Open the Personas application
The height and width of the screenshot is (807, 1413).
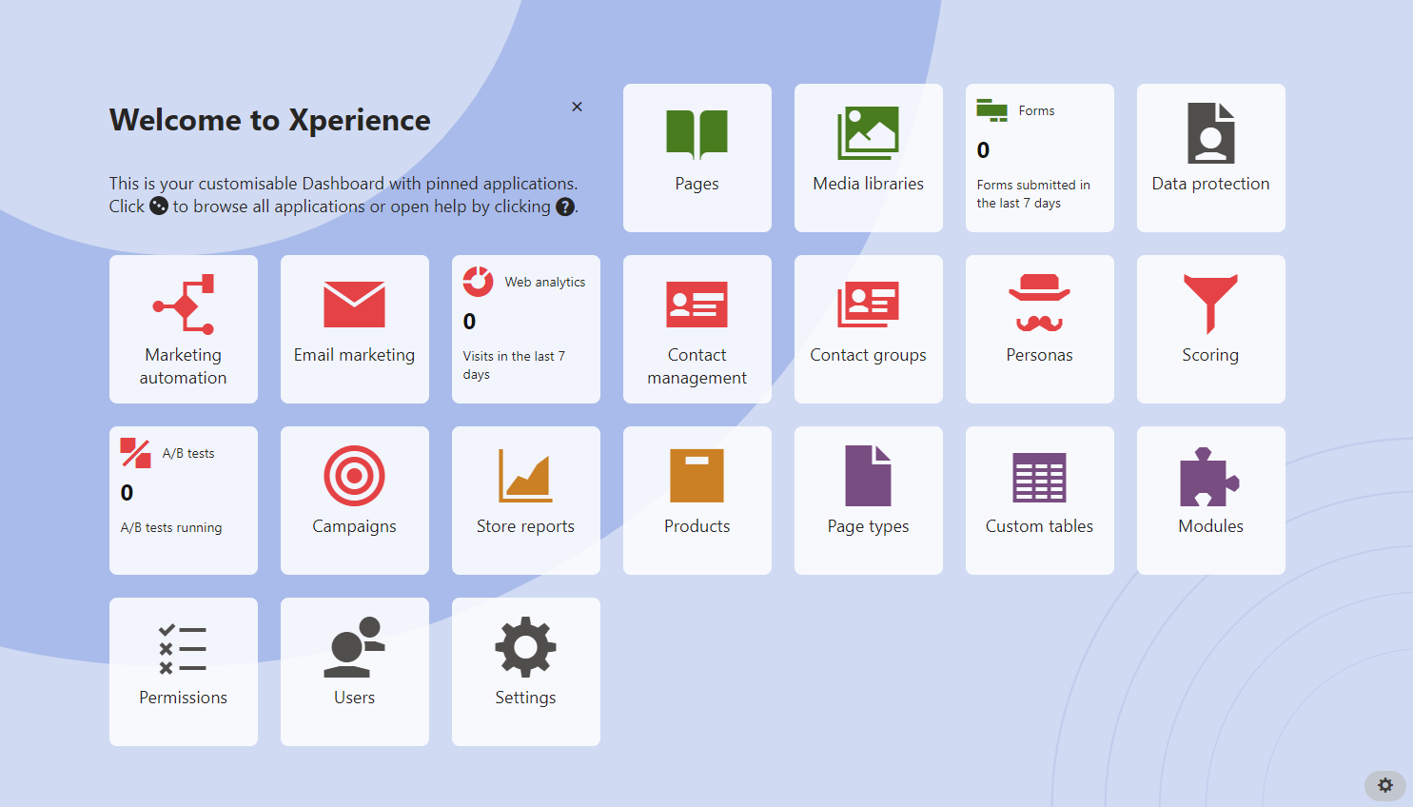tap(1039, 328)
